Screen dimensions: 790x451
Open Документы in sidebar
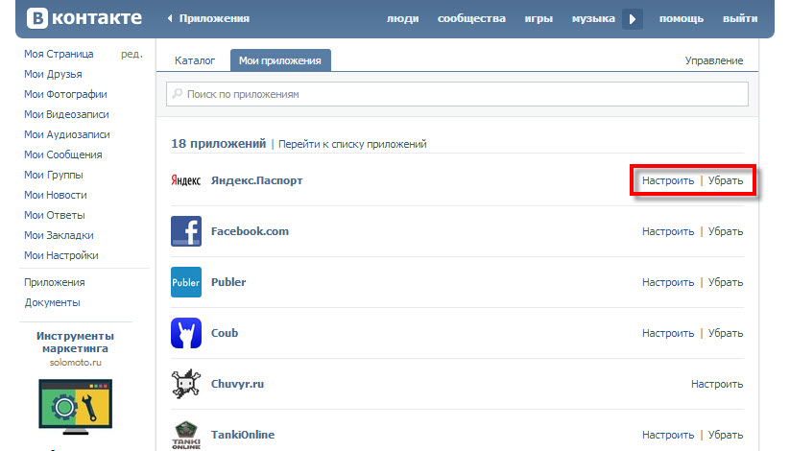pos(53,302)
